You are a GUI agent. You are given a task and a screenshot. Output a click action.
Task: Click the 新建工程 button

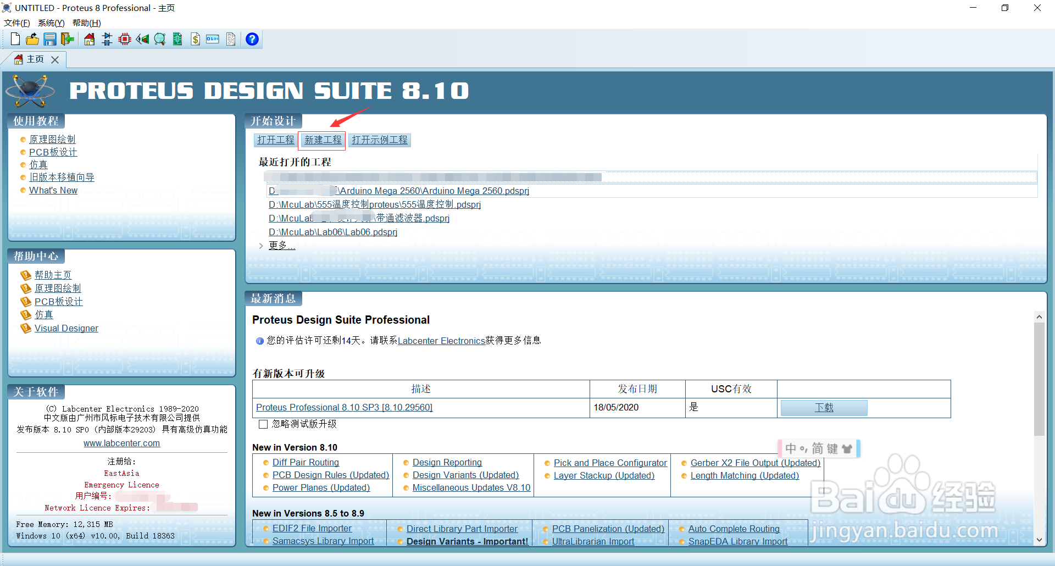click(321, 140)
